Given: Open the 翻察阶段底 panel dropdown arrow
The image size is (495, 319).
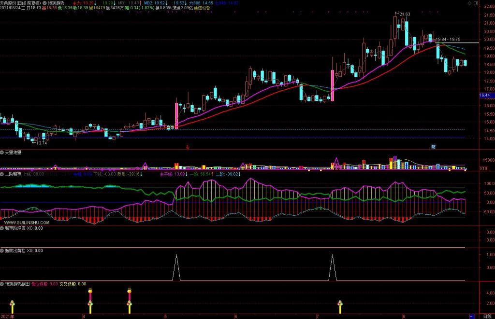Looking at the screenshot, I should point(2,228).
